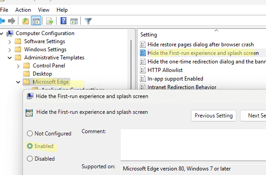Click the Filter funnel toolbar icon
The image size is (266, 175).
[x=88, y=21]
